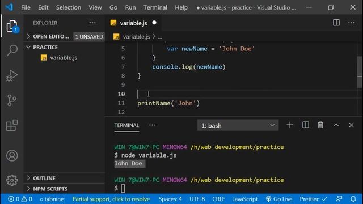Change encoding via UTF-8

coord(197,199)
